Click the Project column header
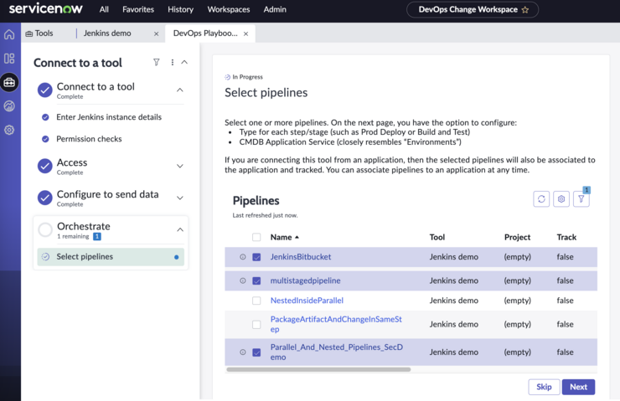Viewport: 620px width, 401px height. pyautogui.click(x=517, y=237)
